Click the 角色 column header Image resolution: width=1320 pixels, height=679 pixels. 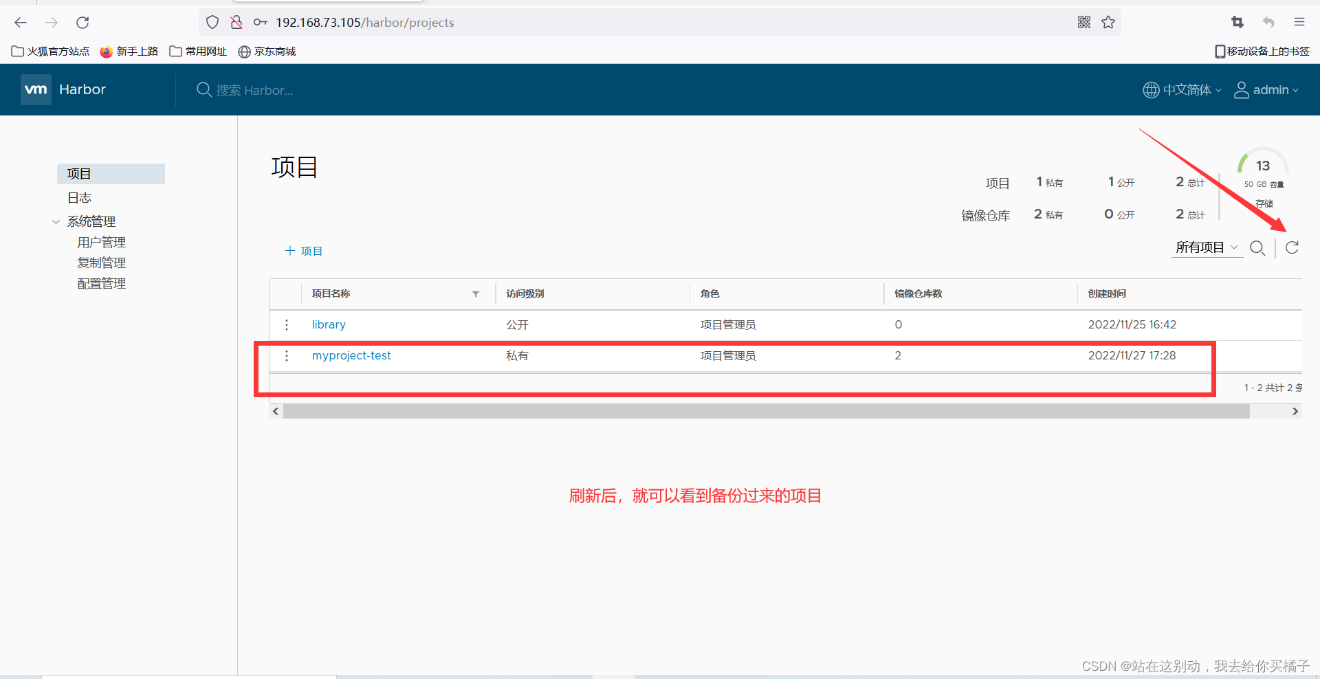point(709,294)
